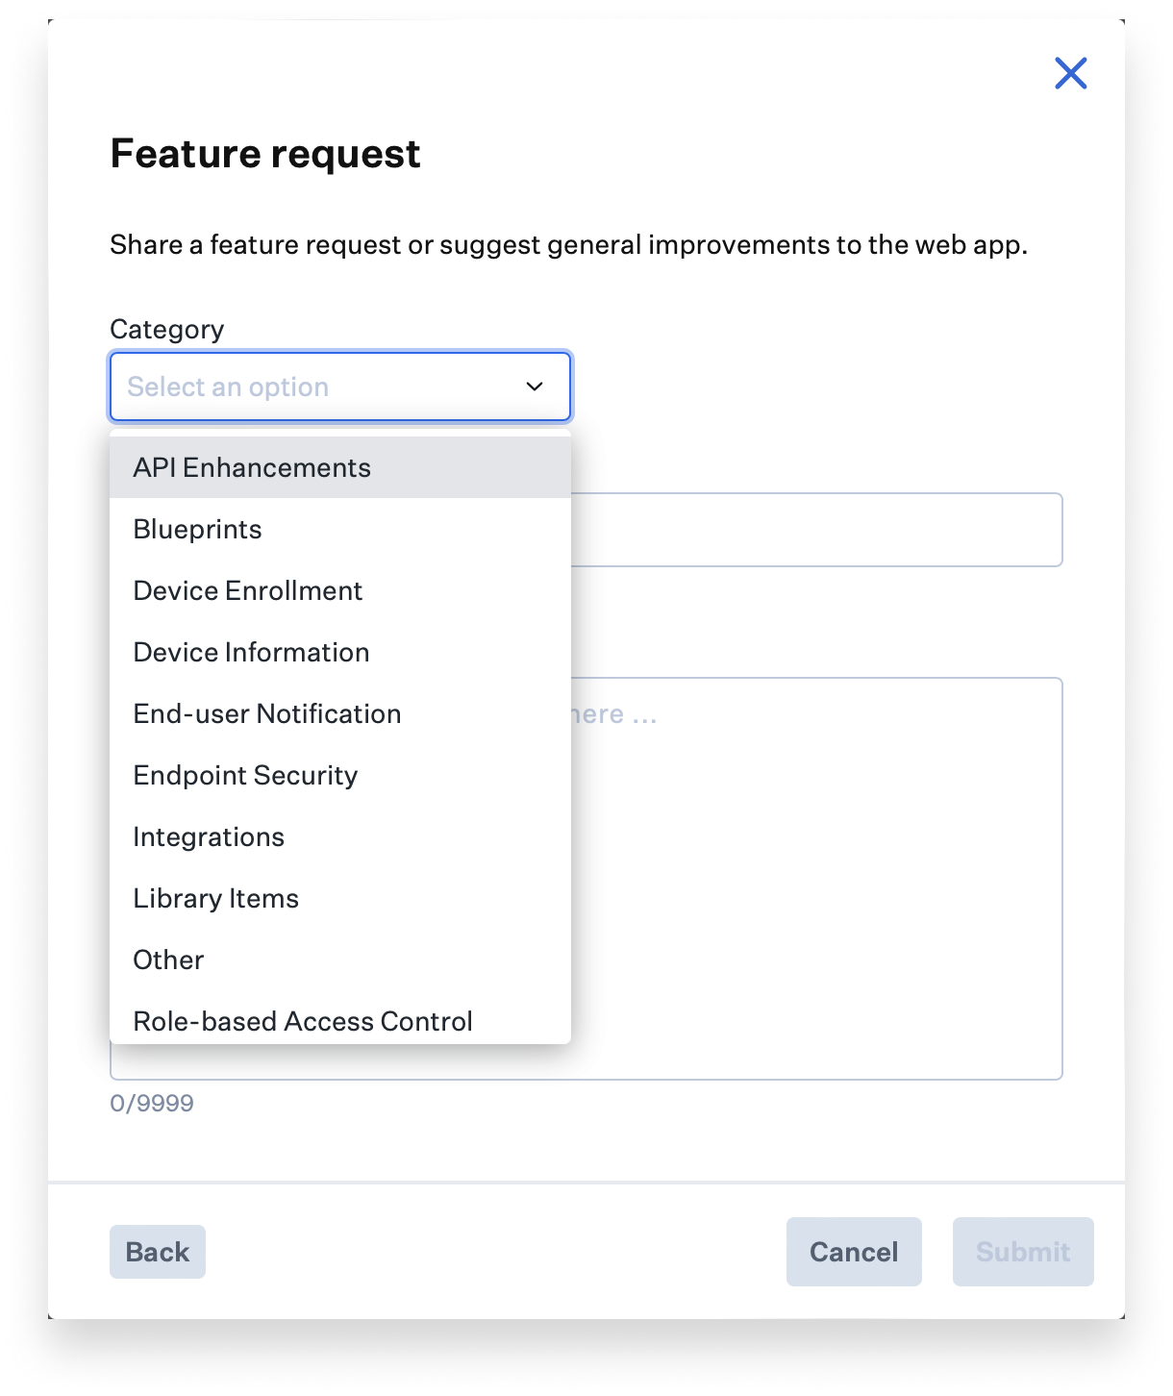Pick Device Information from the list
Image resolution: width=1173 pixels, height=1396 pixels.
tap(251, 652)
